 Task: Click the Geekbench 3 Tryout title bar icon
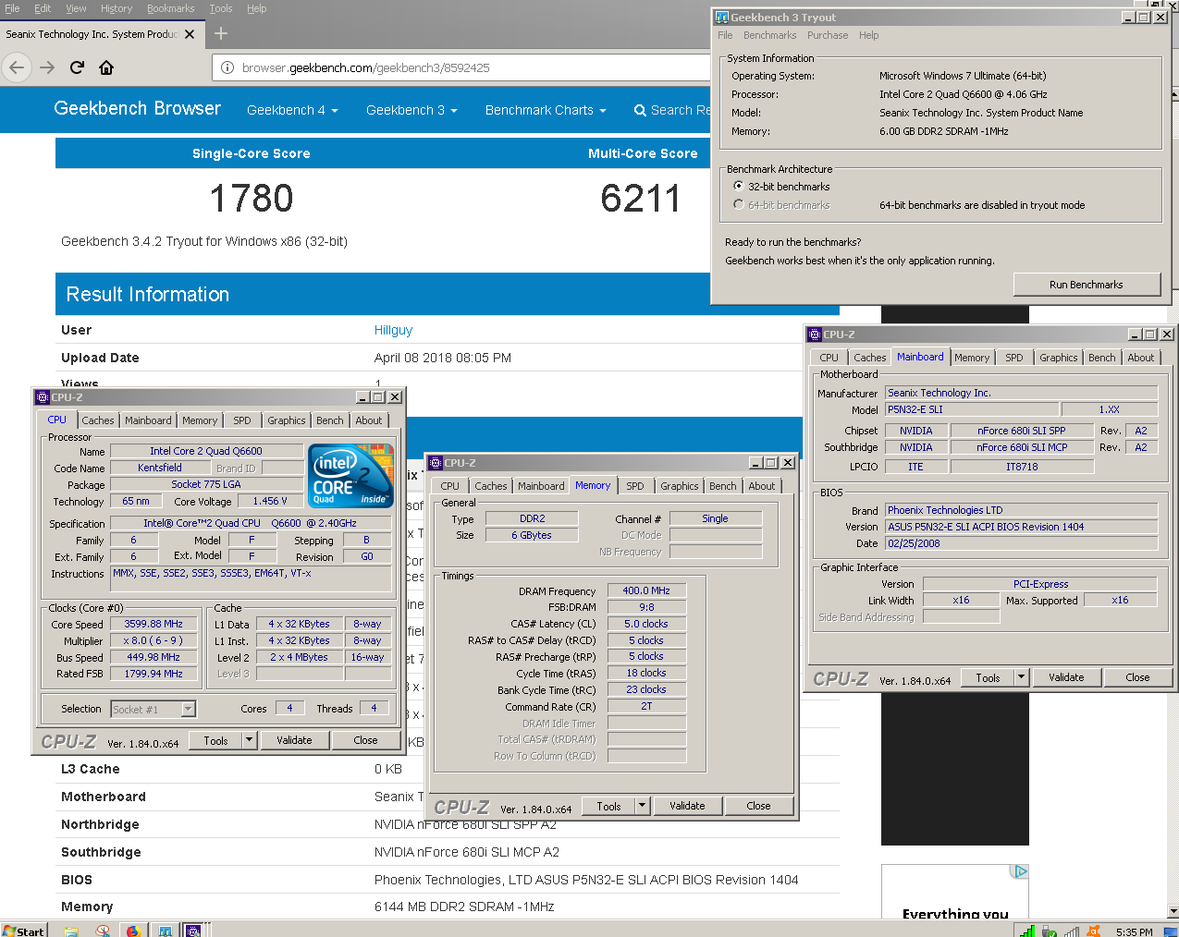[x=722, y=17]
